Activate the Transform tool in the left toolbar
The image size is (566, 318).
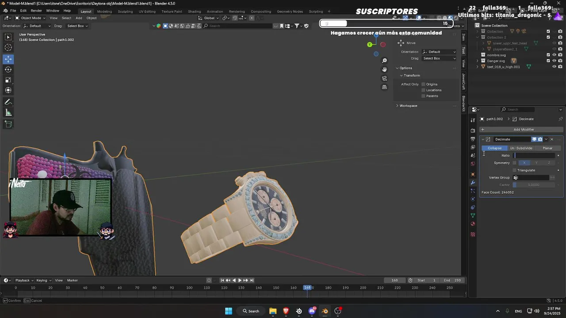(x=8, y=90)
